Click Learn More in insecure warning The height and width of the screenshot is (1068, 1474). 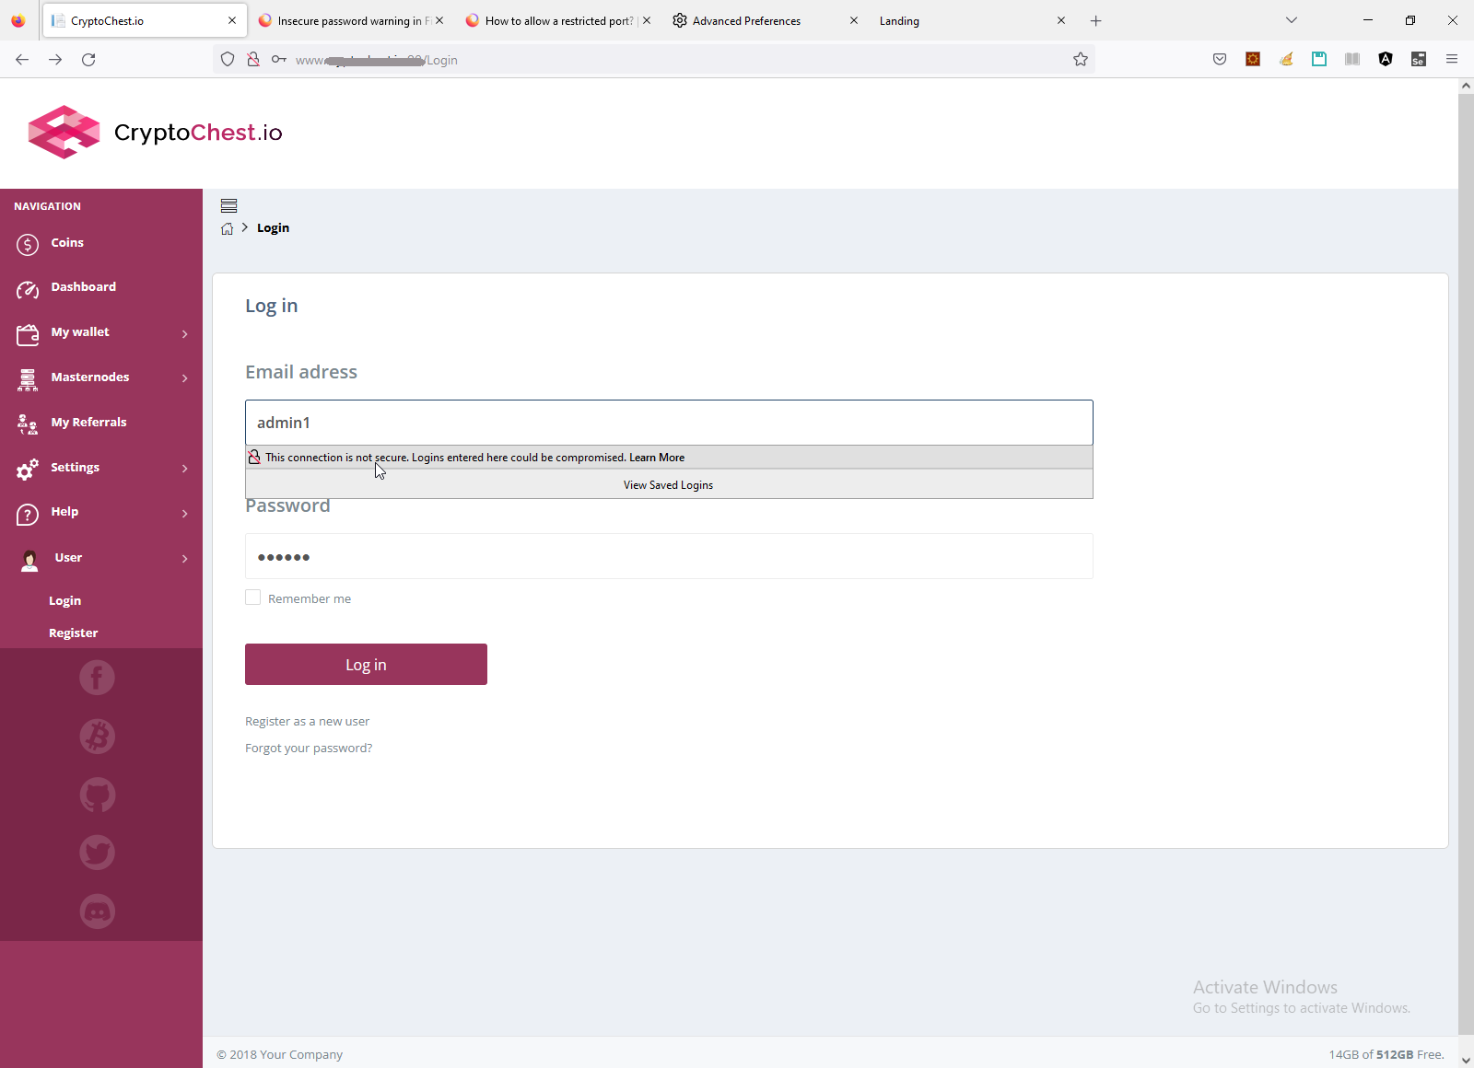(657, 458)
